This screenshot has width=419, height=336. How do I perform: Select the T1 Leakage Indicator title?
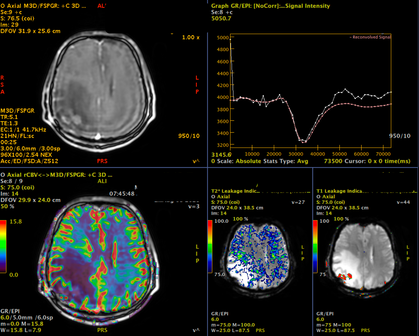pos(340,190)
